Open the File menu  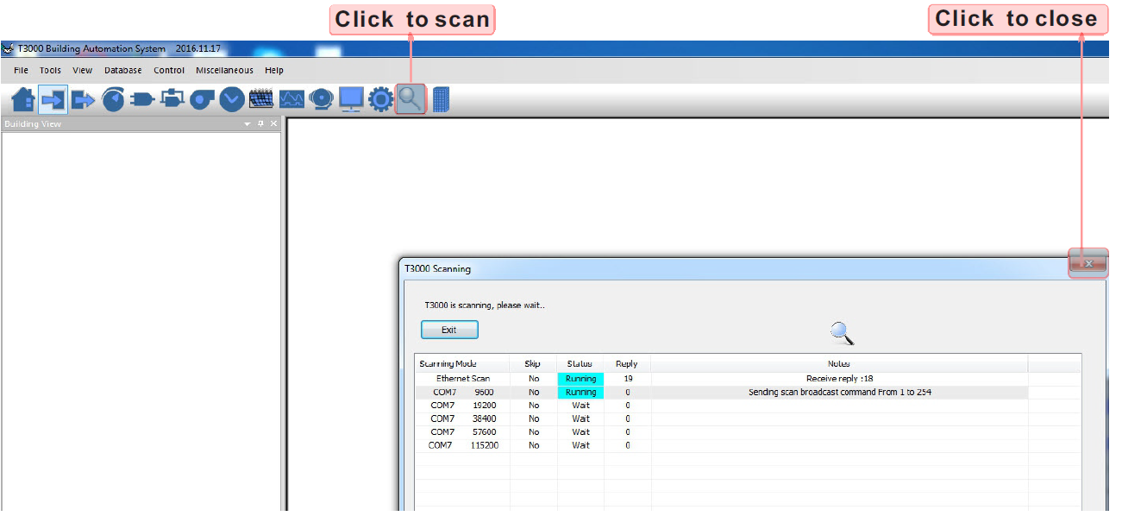pyautogui.click(x=21, y=71)
